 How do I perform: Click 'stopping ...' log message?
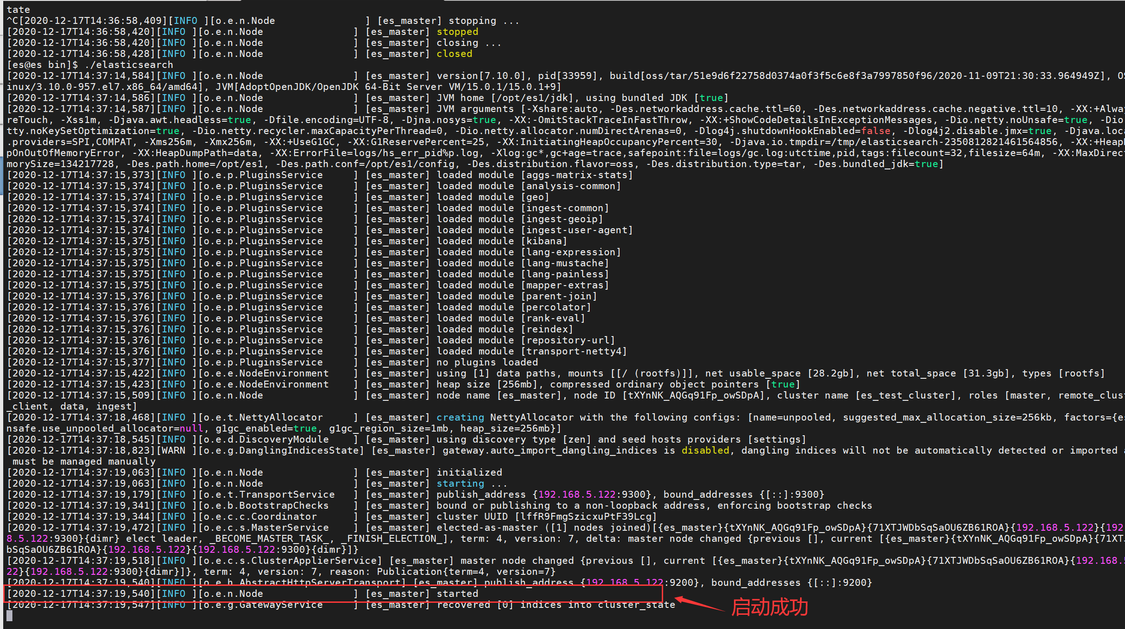[x=484, y=21]
